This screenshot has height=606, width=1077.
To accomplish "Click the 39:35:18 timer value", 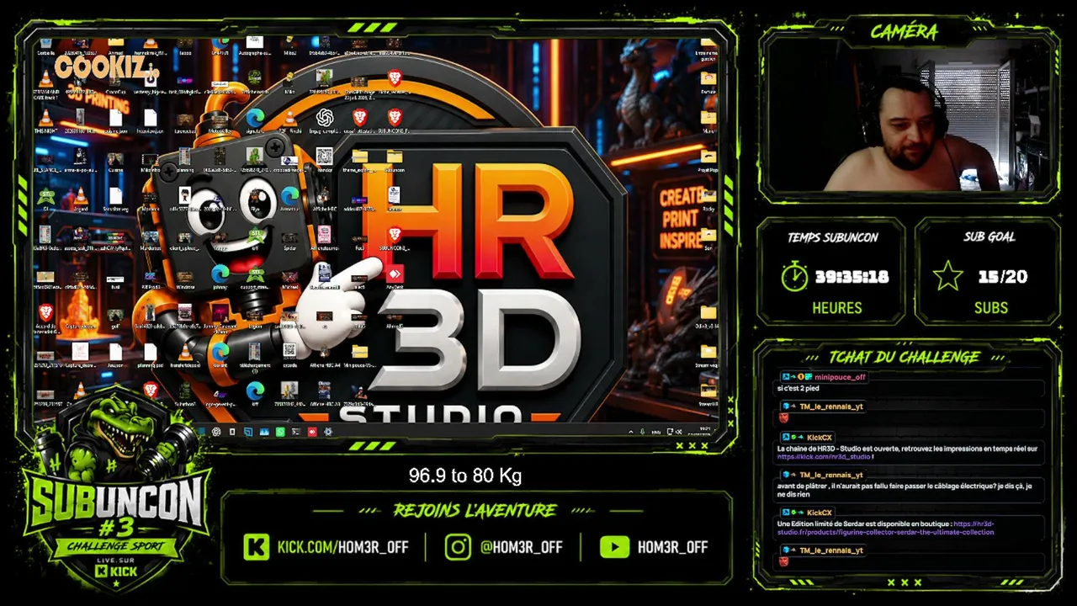I will pos(852,277).
